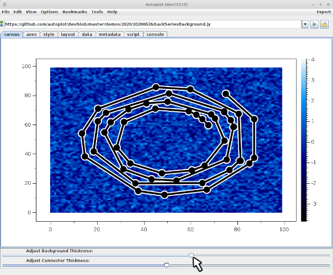Open the file browser folder icon
Image resolution: width=333 pixels, height=275 pixels.
(325, 24)
